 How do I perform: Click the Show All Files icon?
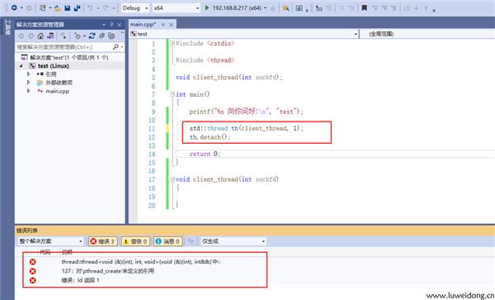111,36
